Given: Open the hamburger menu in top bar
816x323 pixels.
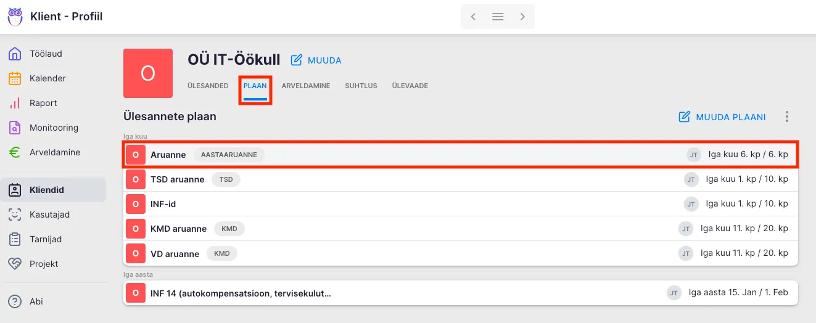Looking at the screenshot, I should (498, 17).
